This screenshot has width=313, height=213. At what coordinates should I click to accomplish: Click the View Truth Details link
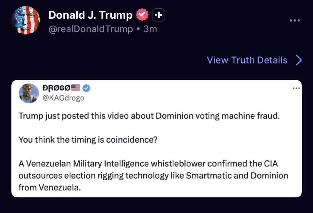point(247,60)
